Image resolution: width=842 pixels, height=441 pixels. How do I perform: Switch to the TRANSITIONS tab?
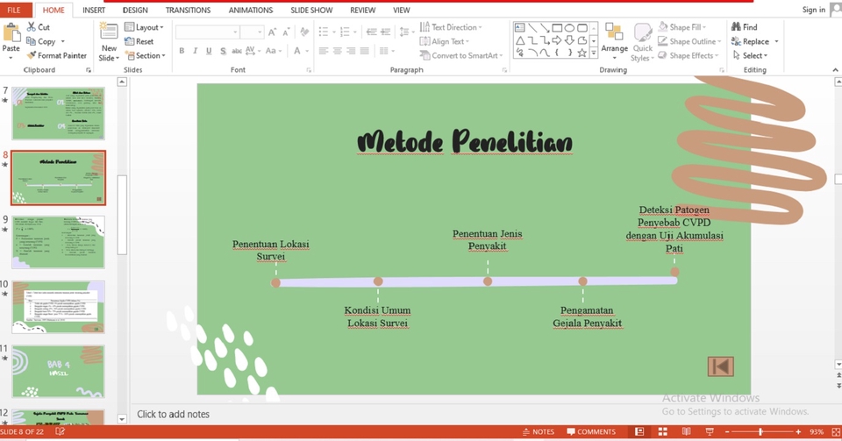pyautogui.click(x=188, y=11)
